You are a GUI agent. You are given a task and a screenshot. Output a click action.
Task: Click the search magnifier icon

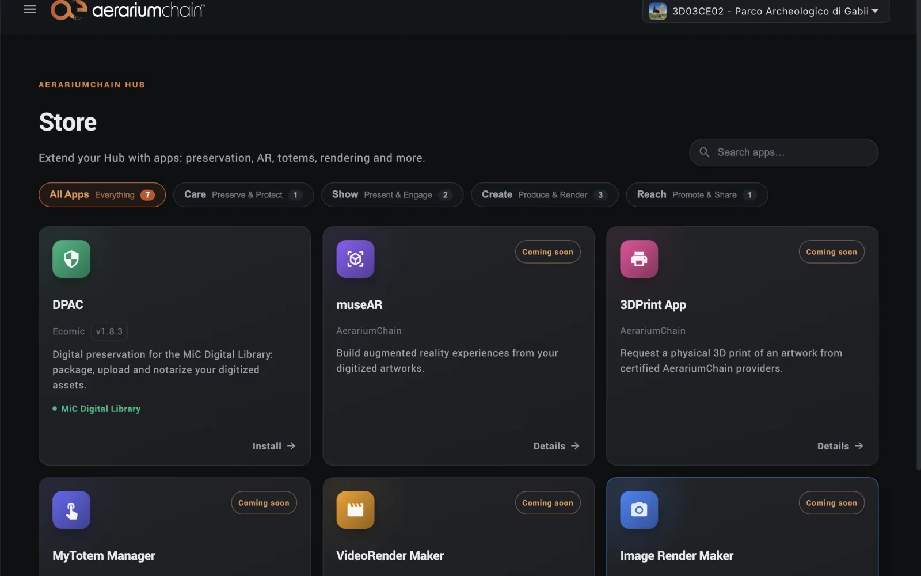[x=705, y=152]
